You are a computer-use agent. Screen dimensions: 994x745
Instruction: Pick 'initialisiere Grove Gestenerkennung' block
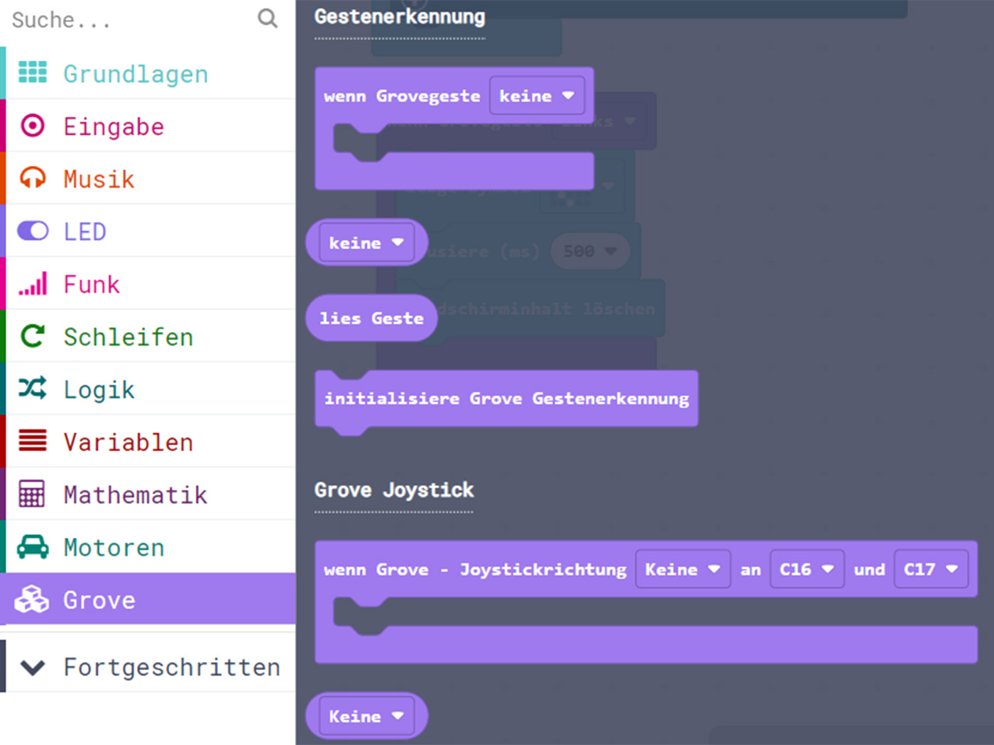506,399
